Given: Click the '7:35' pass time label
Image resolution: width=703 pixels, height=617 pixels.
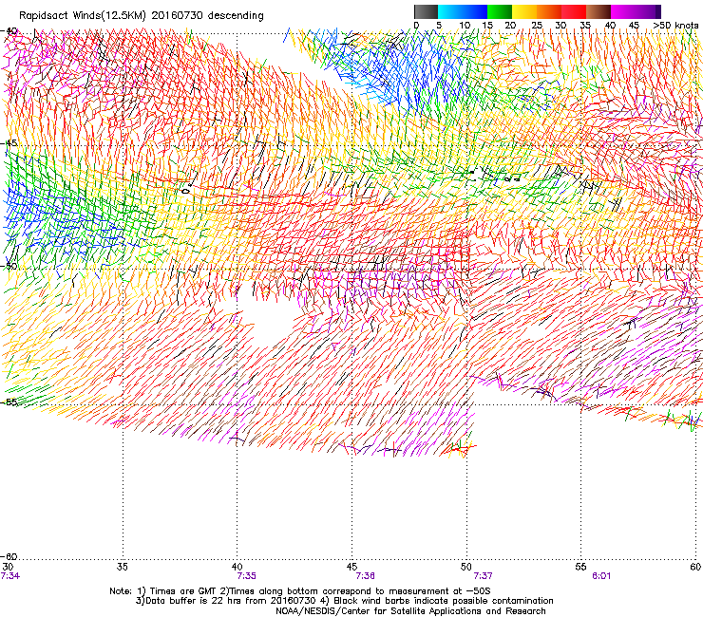Looking at the screenshot, I should [247, 576].
